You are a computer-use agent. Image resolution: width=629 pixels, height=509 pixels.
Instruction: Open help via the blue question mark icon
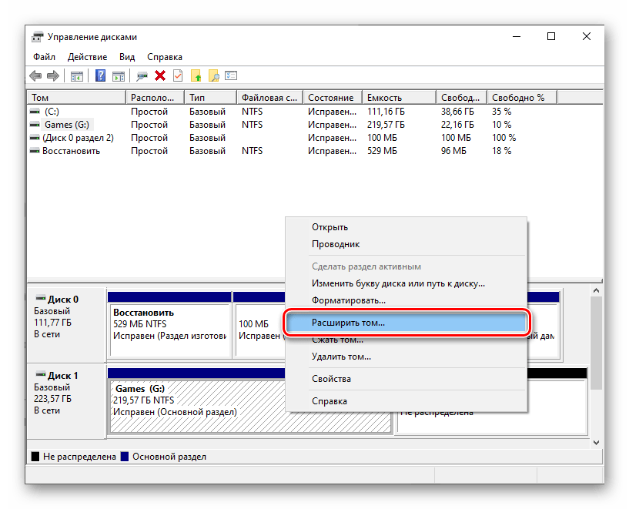tap(101, 75)
